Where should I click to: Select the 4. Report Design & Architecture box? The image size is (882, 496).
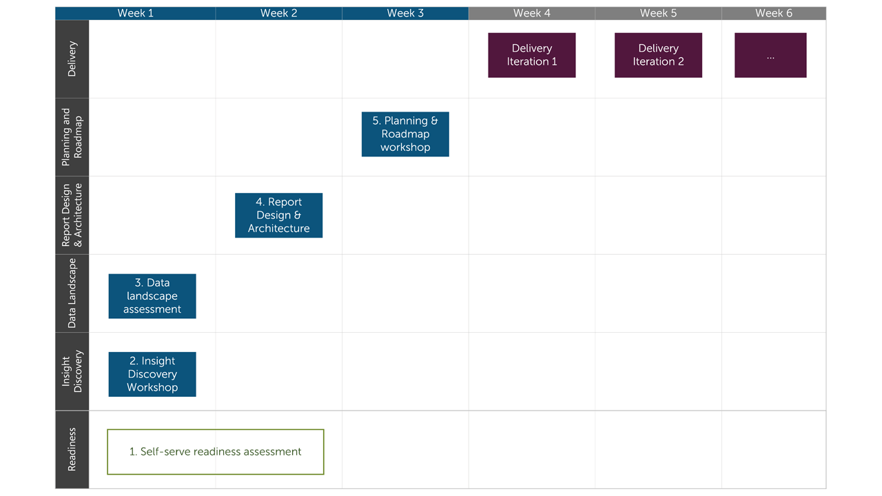[278, 215]
